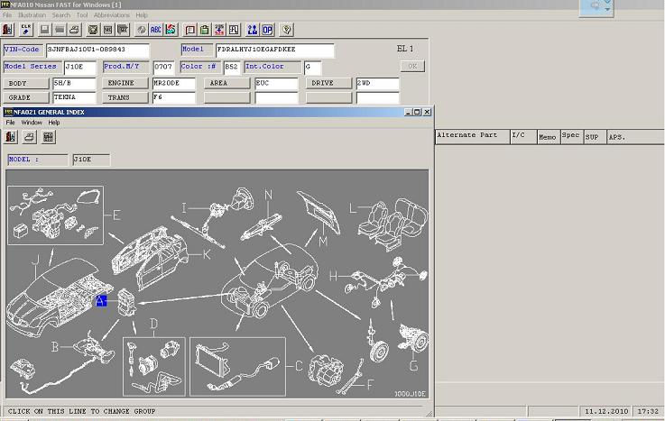The image size is (665, 421).
Task: Select highlighted group A in illustration
Action: (101, 301)
